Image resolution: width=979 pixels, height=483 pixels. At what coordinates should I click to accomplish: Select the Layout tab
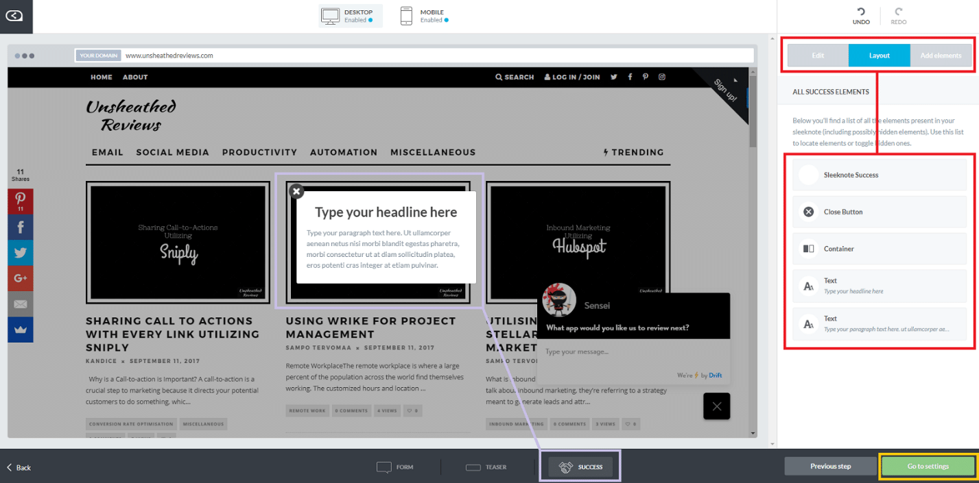[x=879, y=55]
